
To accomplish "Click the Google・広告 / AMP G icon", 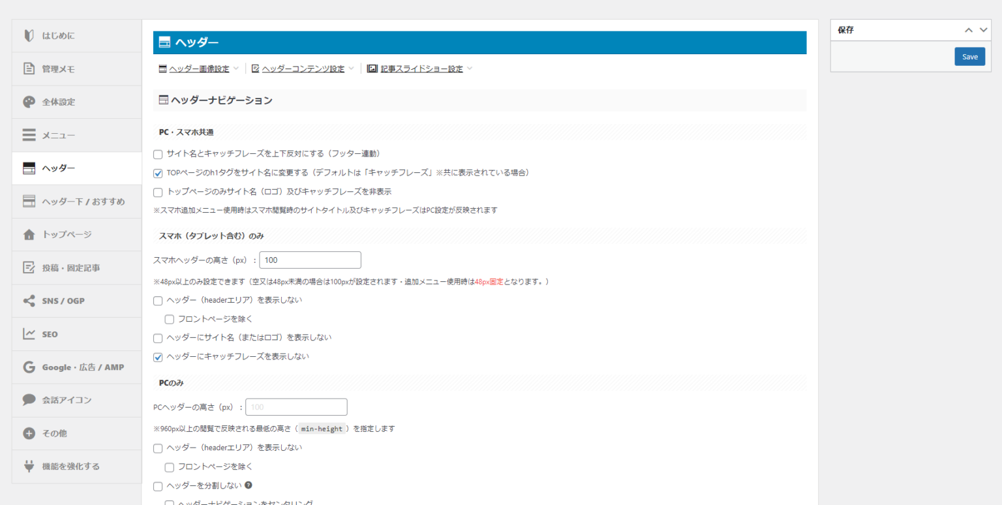I will 29,367.
